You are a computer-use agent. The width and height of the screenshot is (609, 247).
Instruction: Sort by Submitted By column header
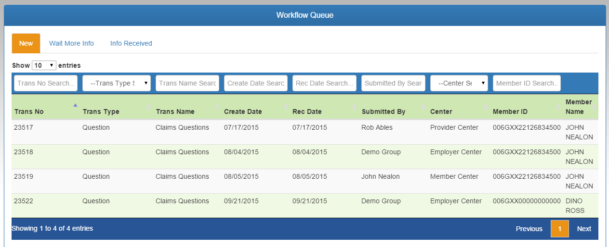(x=384, y=111)
